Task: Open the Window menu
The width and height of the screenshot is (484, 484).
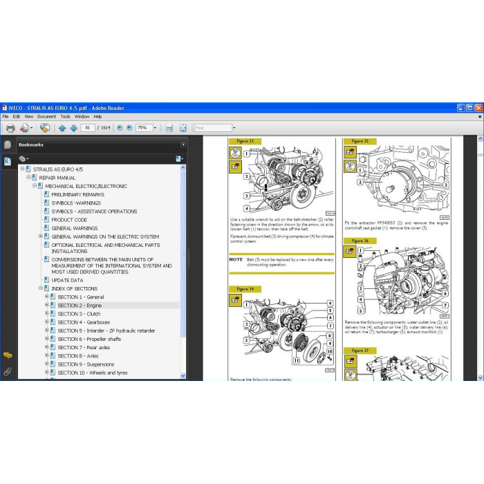Action: [x=82, y=117]
